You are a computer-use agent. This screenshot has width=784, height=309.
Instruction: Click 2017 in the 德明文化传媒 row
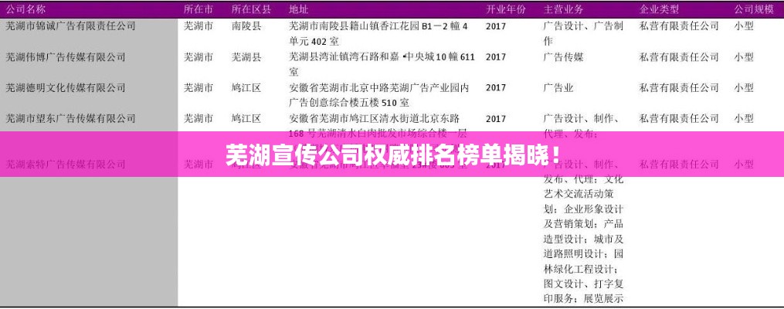[495, 87]
